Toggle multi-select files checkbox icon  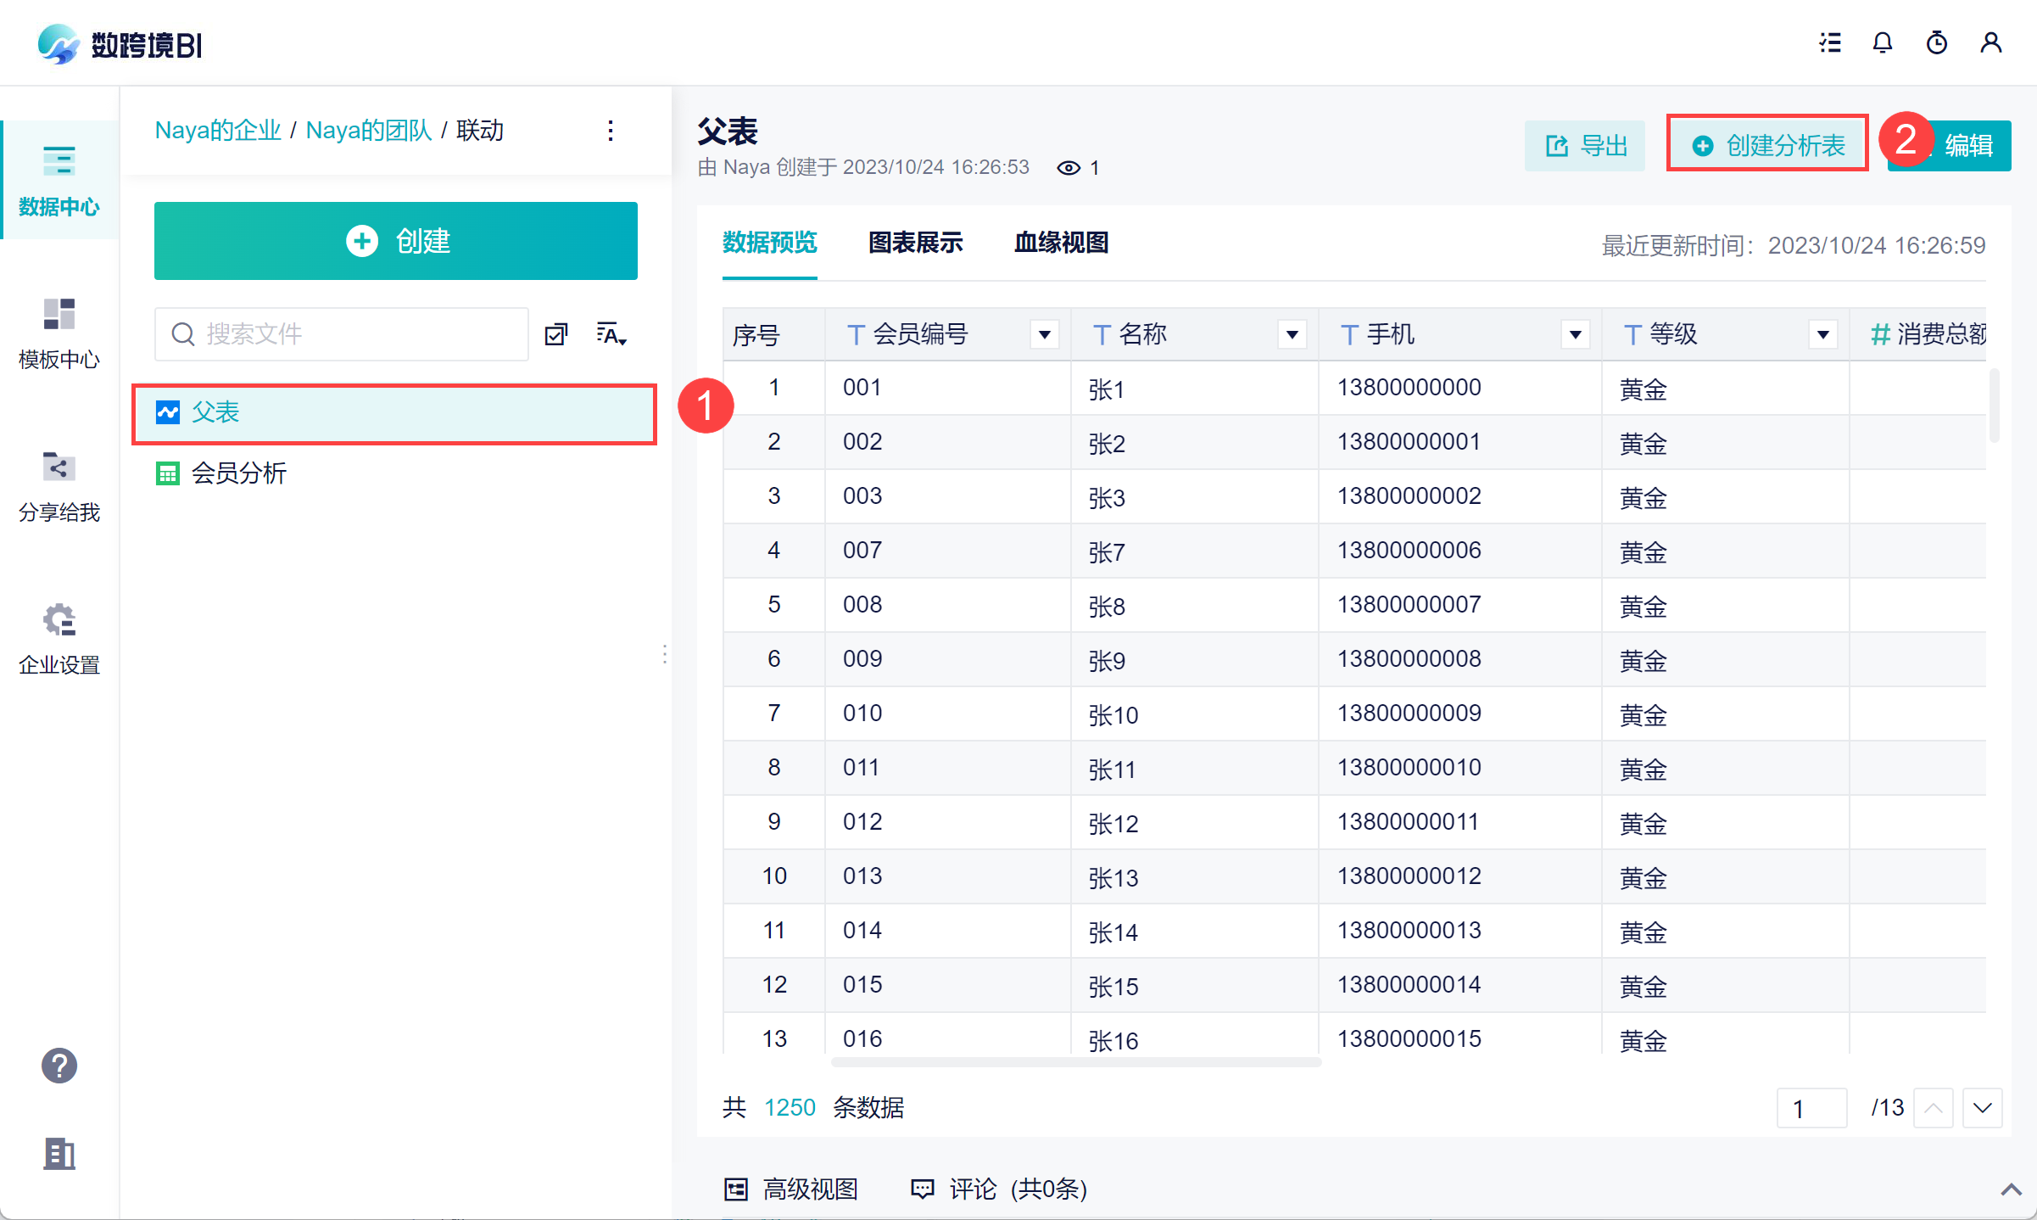point(556,334)
